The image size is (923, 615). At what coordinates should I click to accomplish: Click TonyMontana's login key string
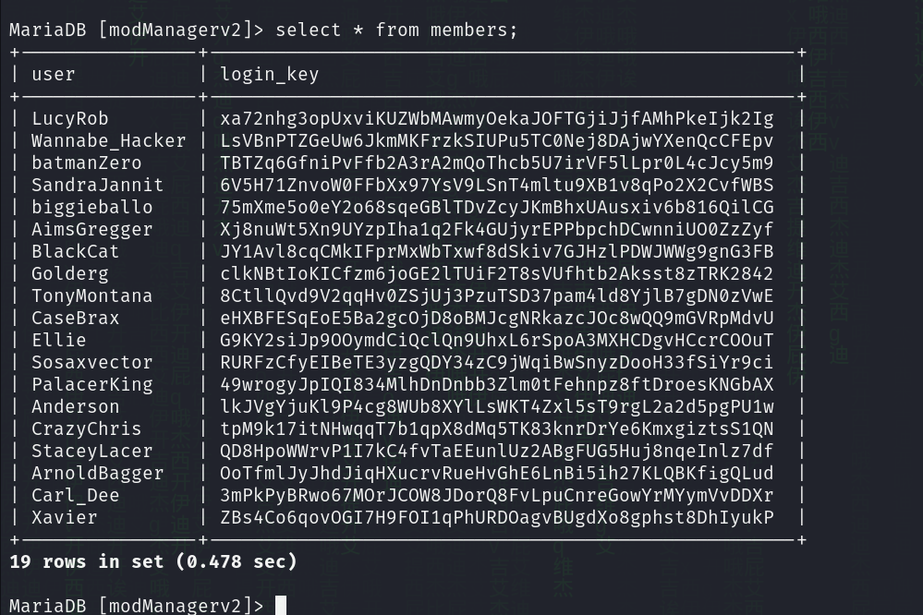(497, 295)
